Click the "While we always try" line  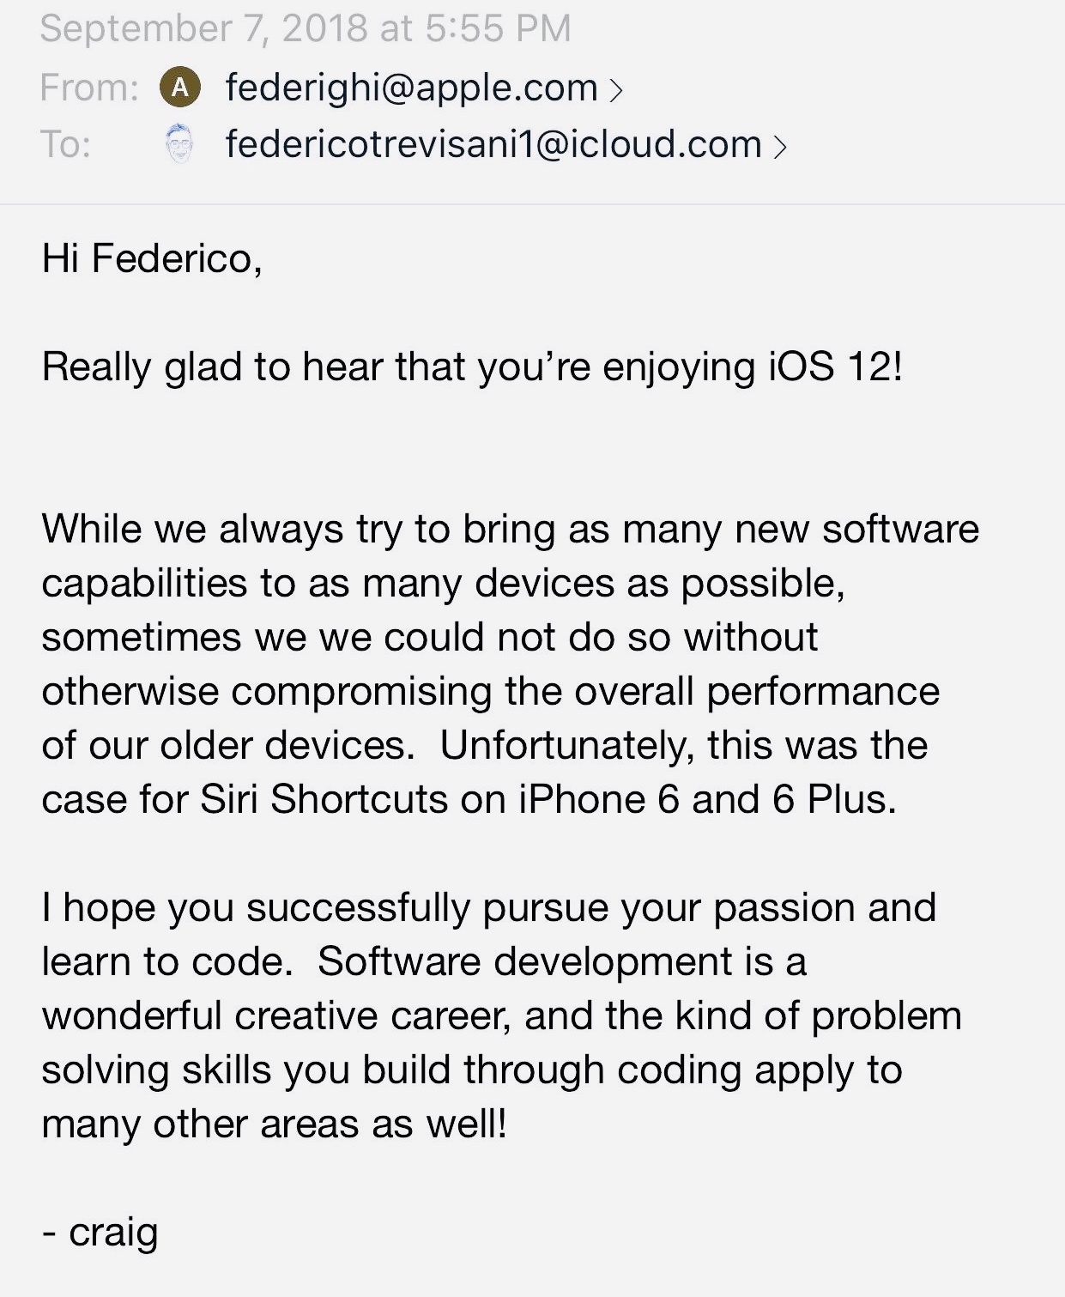point(510,529)
